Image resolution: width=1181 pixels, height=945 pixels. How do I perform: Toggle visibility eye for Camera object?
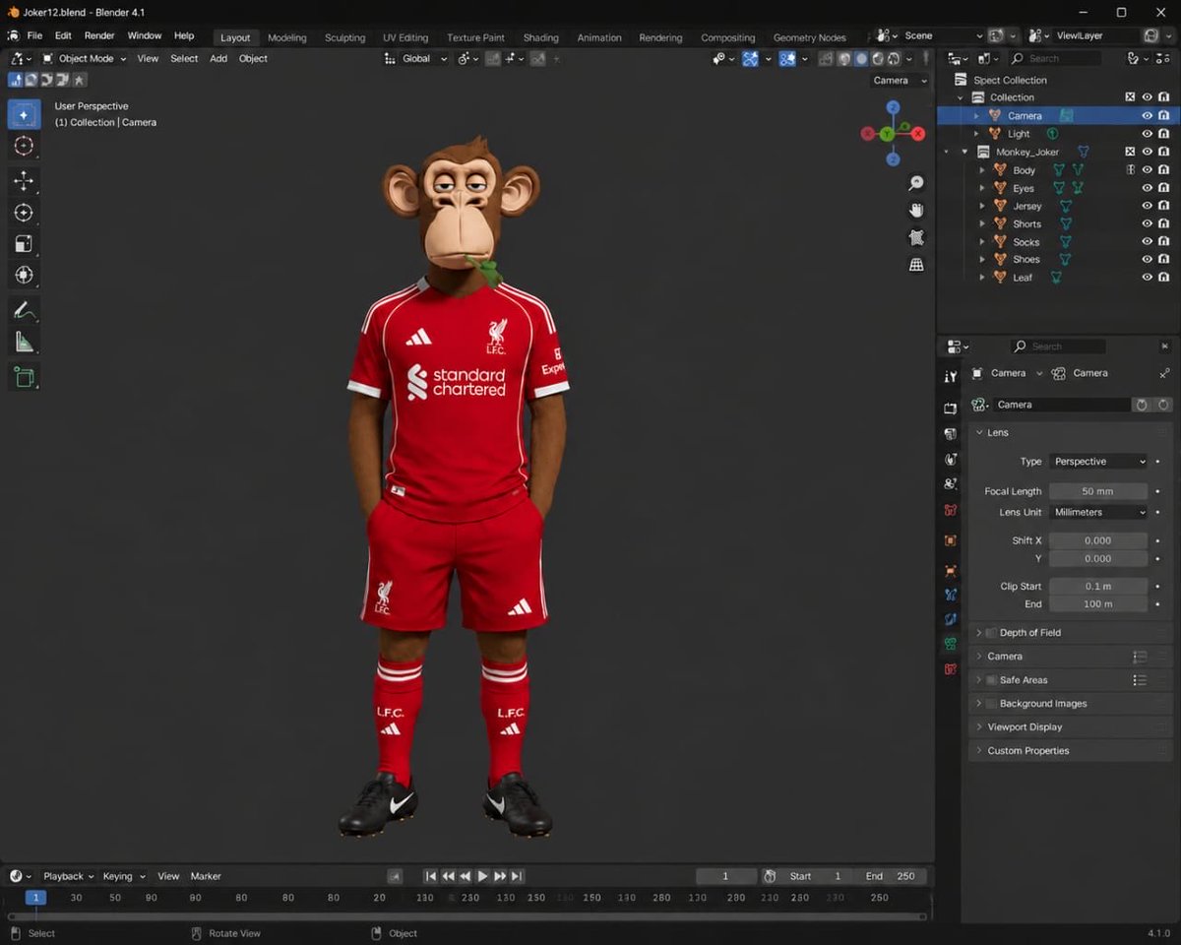[x=1147, y=115]
